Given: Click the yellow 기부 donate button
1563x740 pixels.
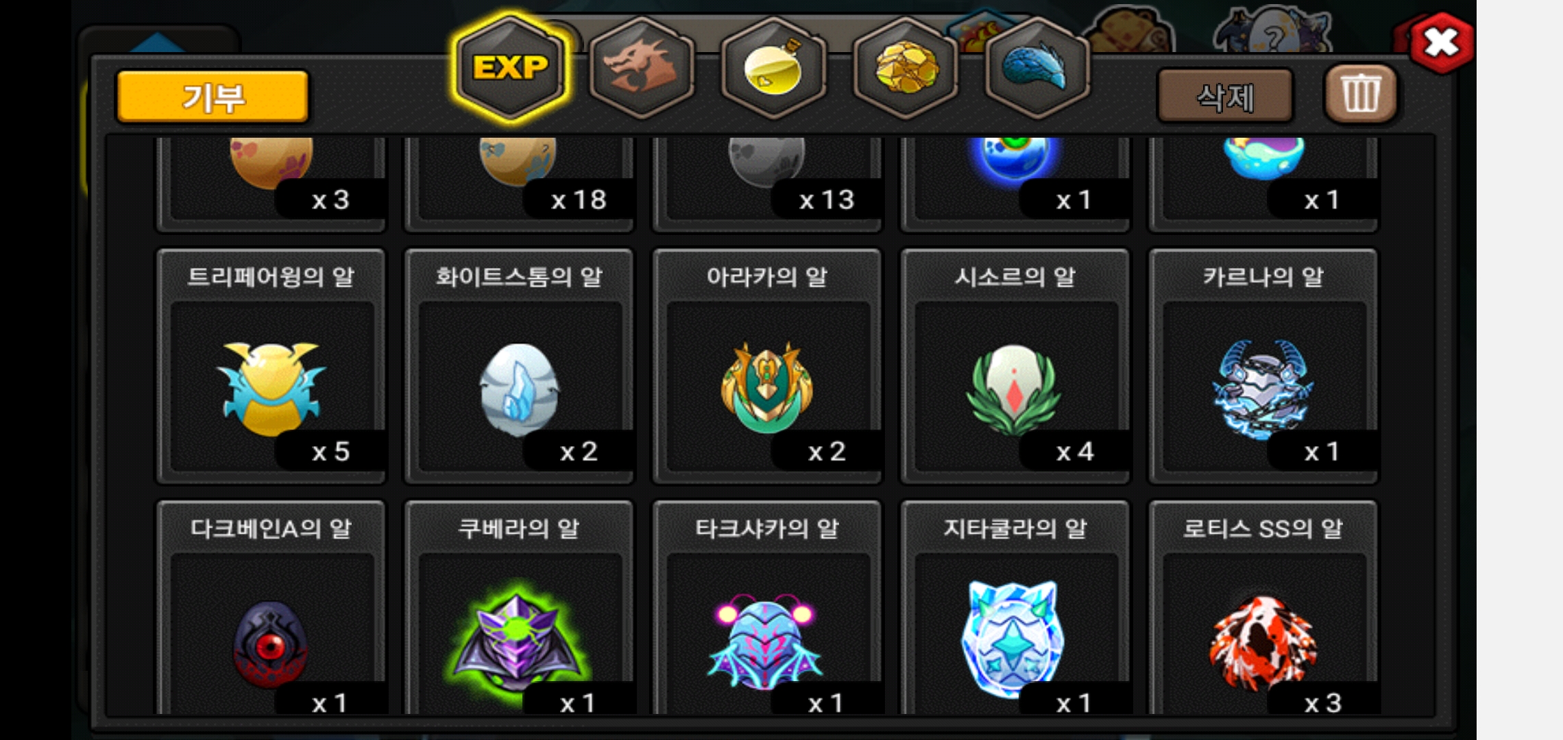Looking at the screenshot, I should point(213,97).
